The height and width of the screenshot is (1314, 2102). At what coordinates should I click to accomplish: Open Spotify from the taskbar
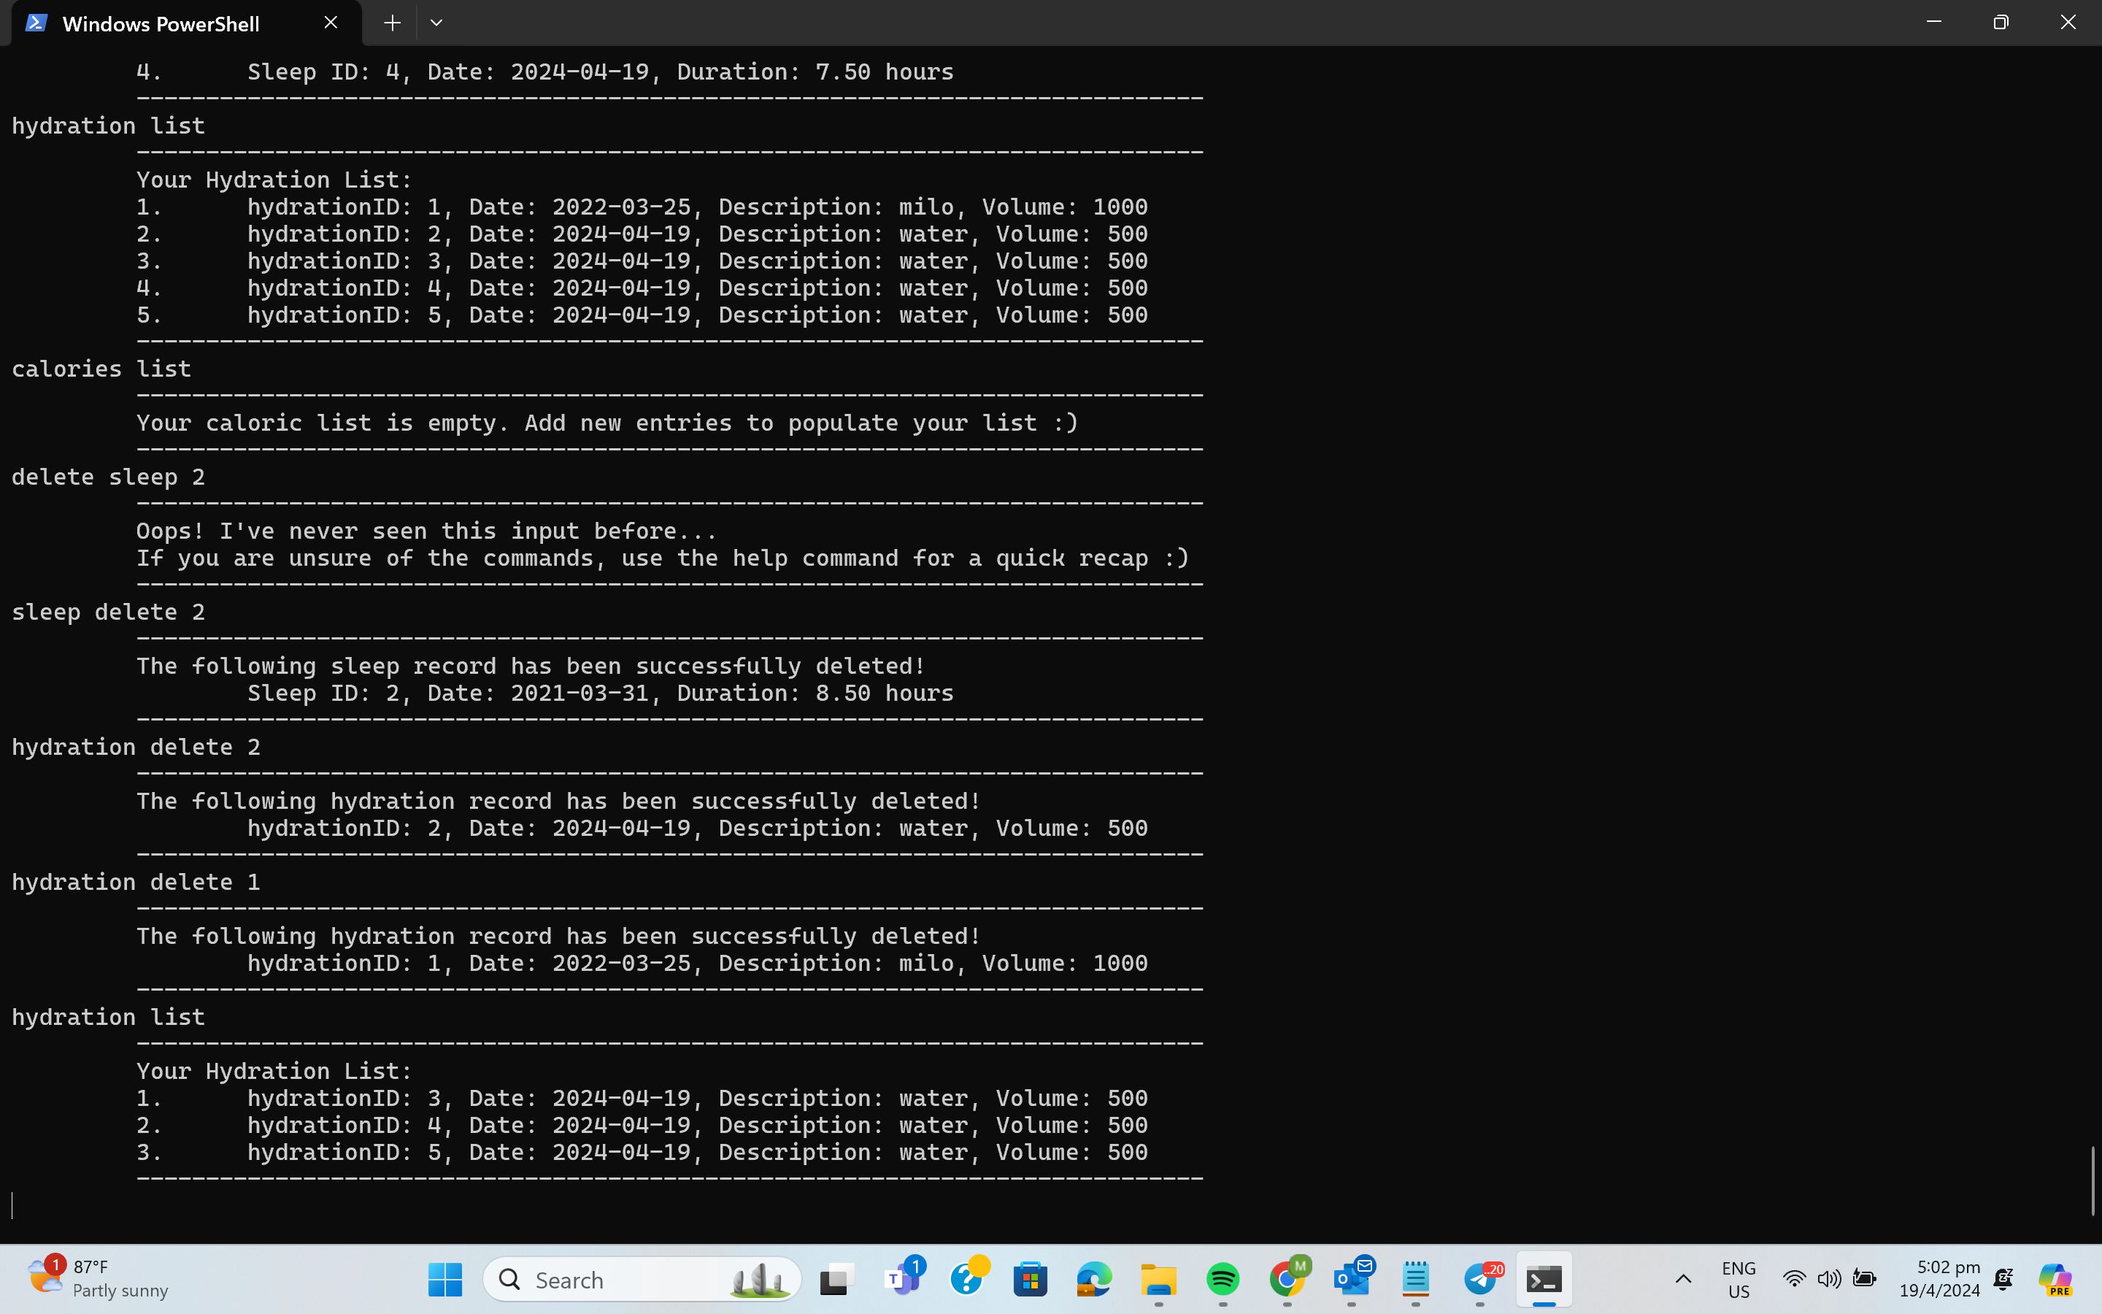[x=1222, y=1279]
